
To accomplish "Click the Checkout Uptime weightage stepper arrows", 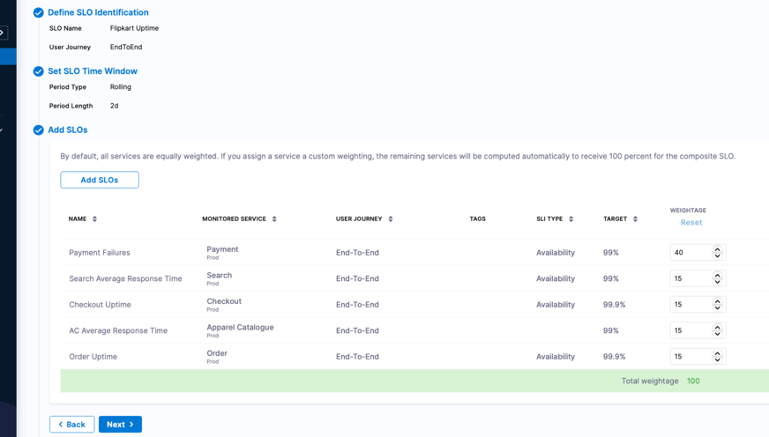I will 718,305.
